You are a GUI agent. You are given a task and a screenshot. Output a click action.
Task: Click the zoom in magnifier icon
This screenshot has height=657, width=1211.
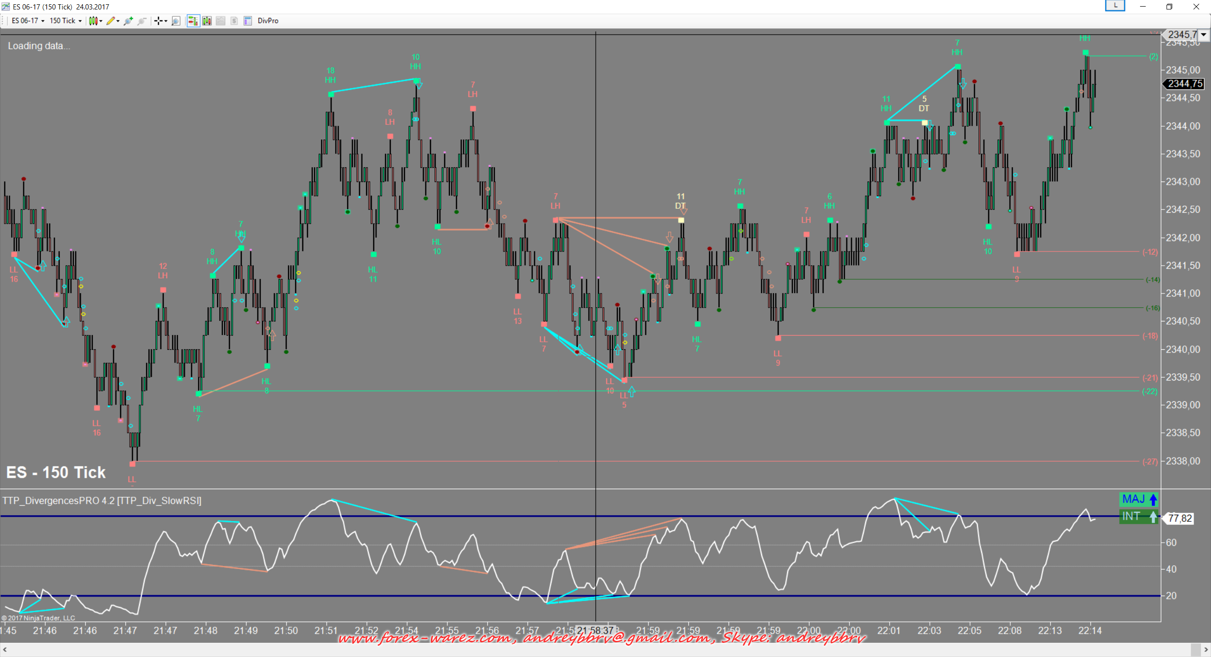pos(128,21)
